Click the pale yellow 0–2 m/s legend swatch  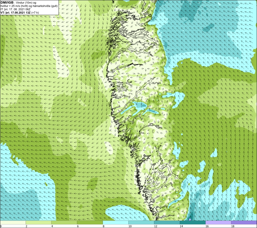(13, 222)
